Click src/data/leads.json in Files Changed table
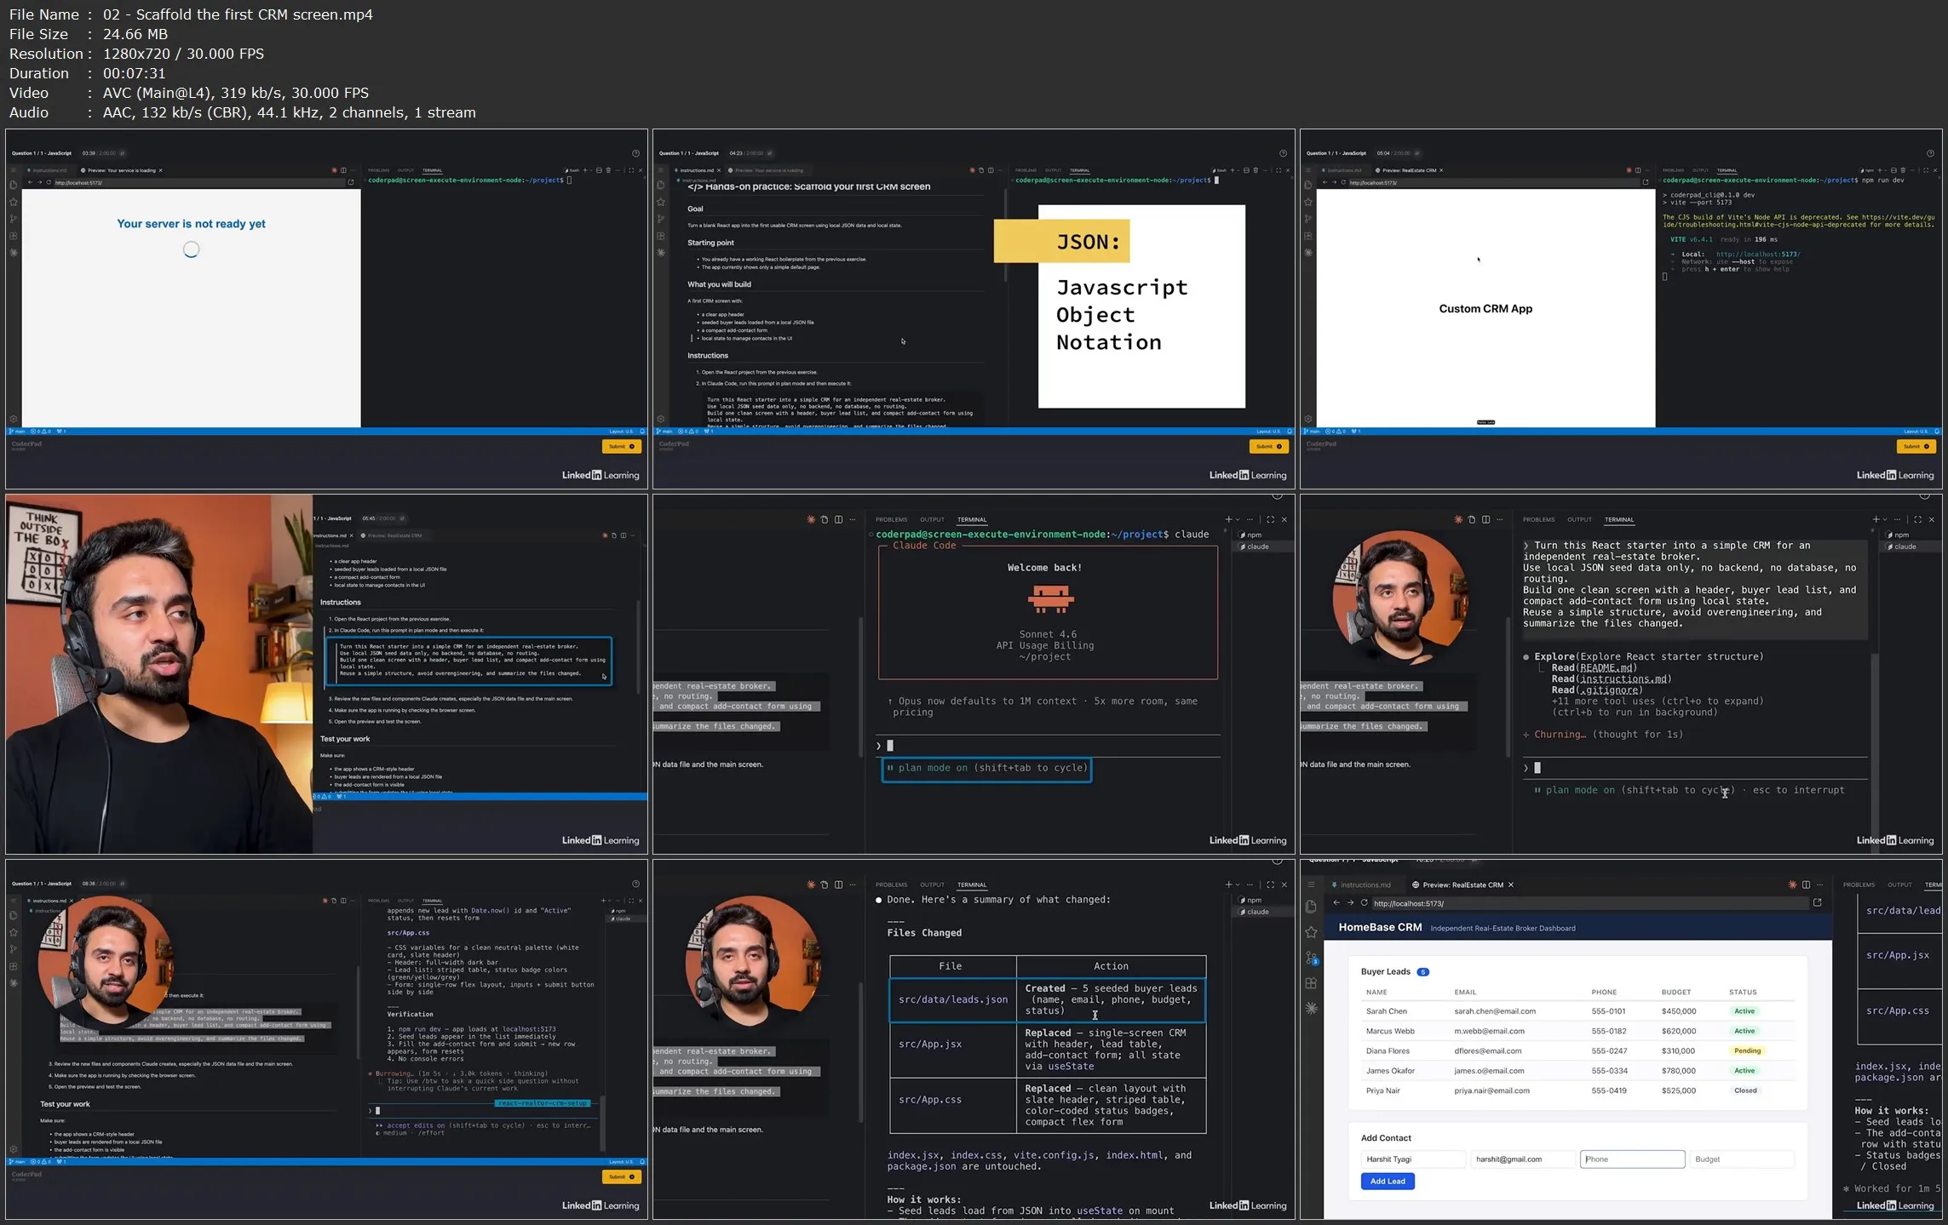Viewport: 1948px width, 1225px height. click(x=953, y=999)
